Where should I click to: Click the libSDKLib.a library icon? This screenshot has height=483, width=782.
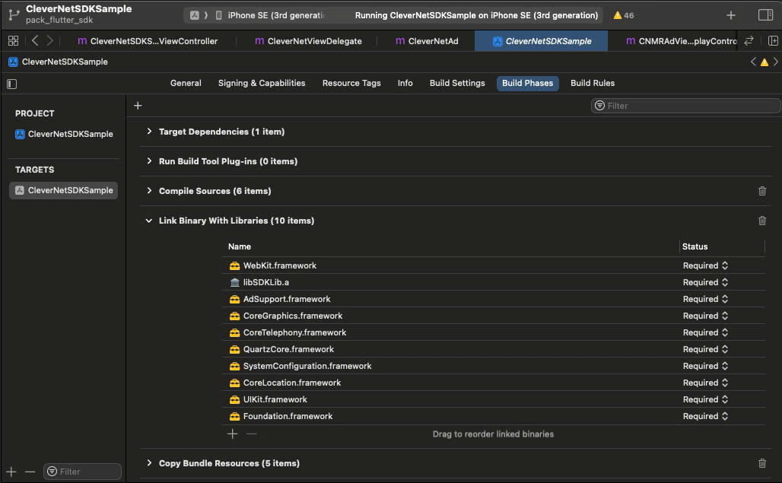coord(234,283)
